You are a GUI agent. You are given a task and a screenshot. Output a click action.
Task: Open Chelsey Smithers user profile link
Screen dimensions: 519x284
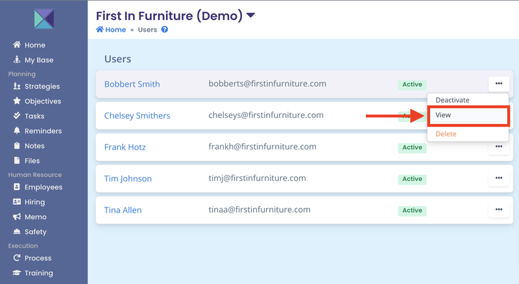(137, 116)
